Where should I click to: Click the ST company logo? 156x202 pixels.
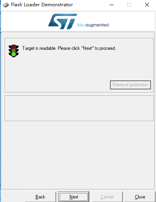pos(63,21)
